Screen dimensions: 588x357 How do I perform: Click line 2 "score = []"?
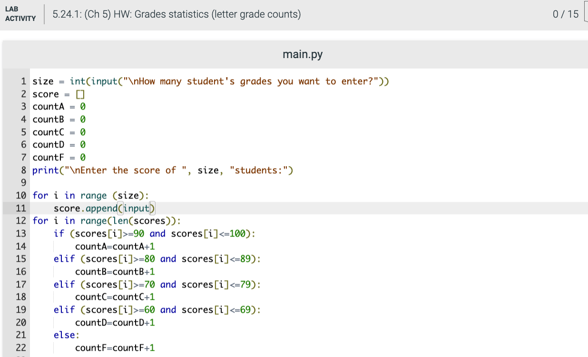click(59, 94)
